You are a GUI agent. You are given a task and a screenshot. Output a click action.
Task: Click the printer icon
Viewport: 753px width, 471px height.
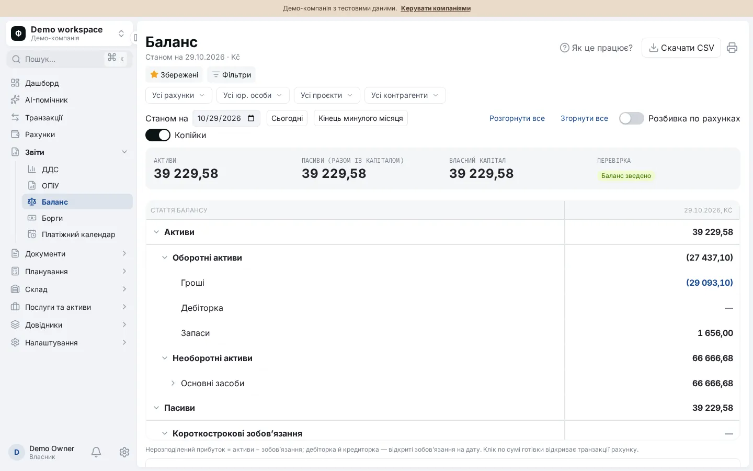click(732, 48)
